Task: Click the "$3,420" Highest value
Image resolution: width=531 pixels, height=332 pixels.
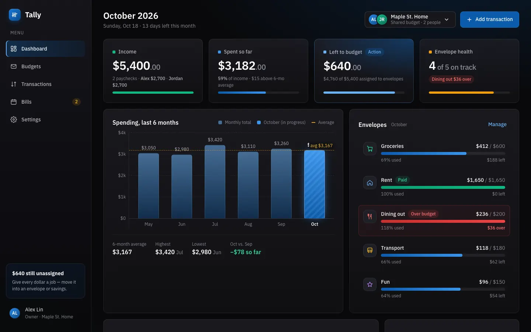Action: tap(165, 252)
